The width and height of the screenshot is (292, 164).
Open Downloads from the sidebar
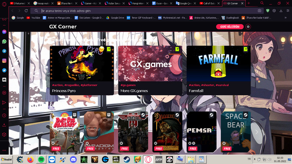coord(4,125)
